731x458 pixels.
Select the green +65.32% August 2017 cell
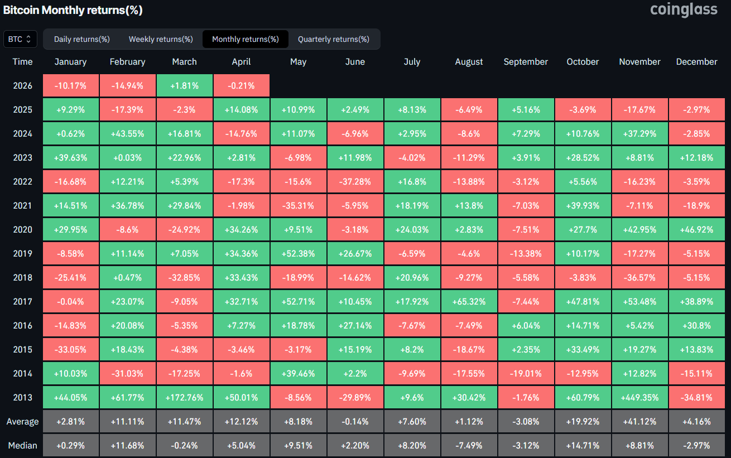click(x=469, y=301)
